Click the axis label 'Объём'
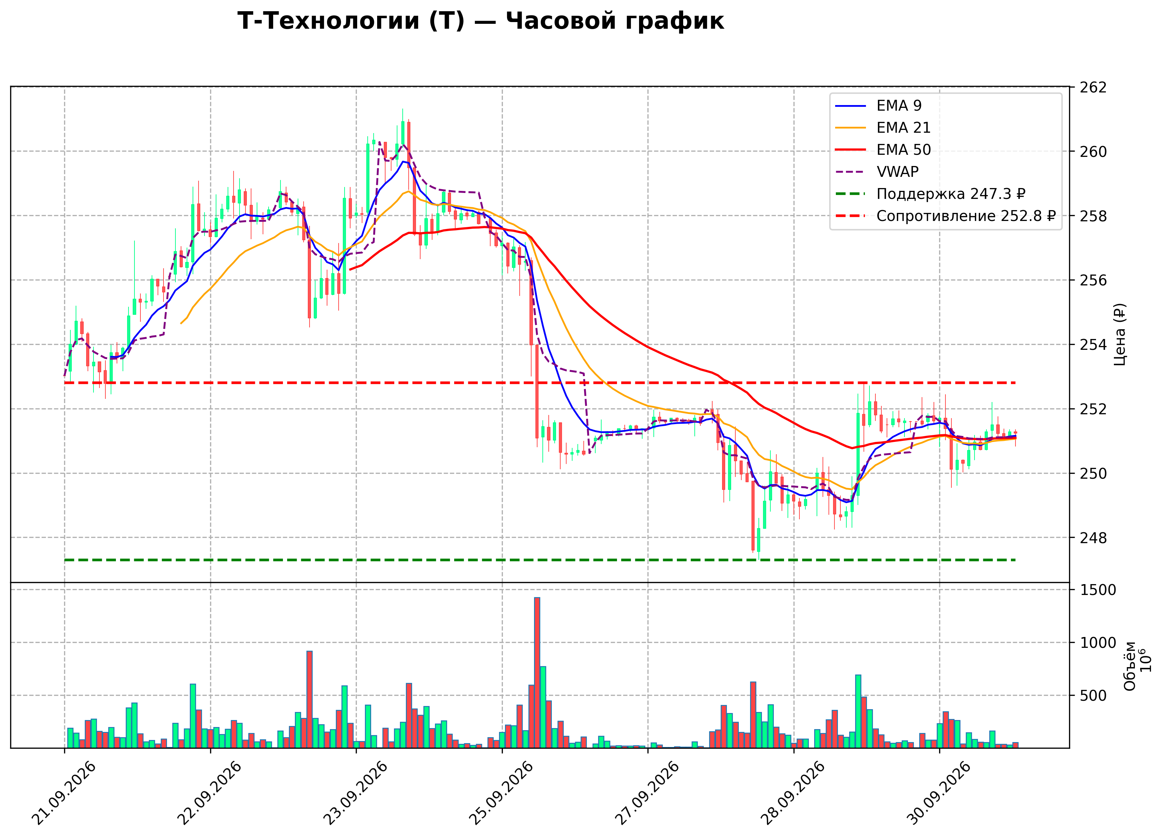 1130,666
